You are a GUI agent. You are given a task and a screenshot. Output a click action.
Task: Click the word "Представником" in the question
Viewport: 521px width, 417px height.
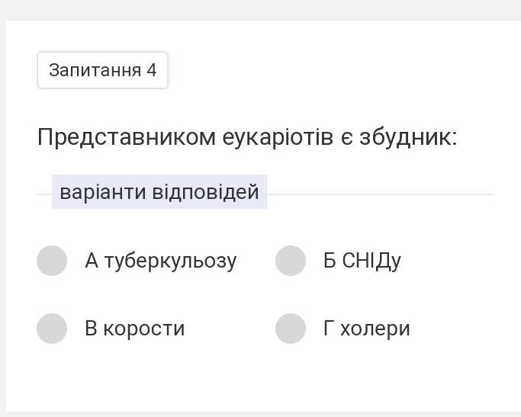coord(127,137)
